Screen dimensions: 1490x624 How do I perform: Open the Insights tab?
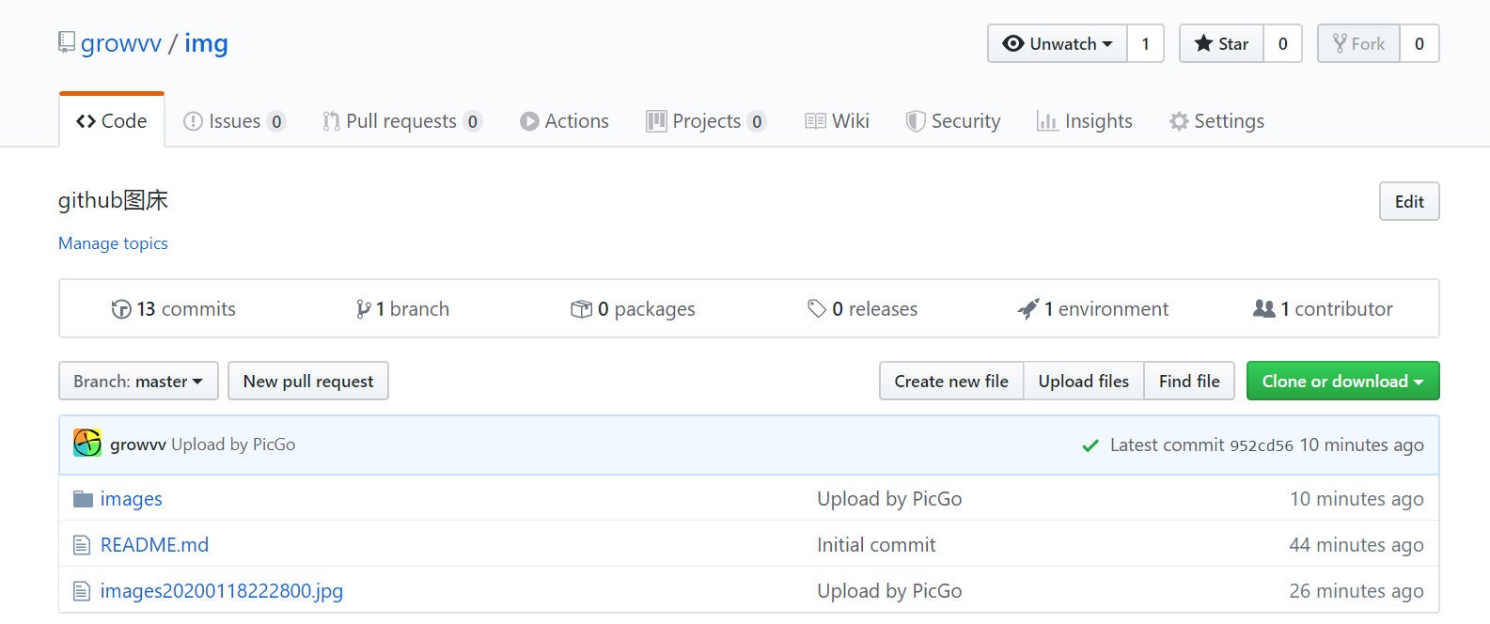[1085, 121]
